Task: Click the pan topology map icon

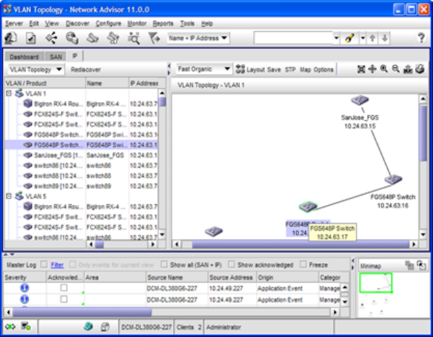Action: (373, 69)
